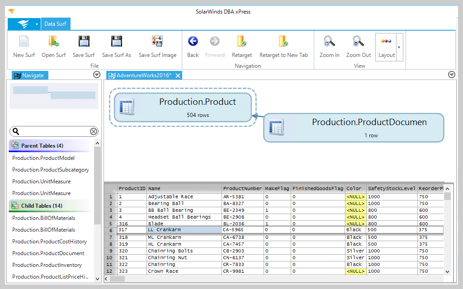This screenshot has width=463, height=289.
Task: Click the Retarget icon
Action: pos(242,42)
